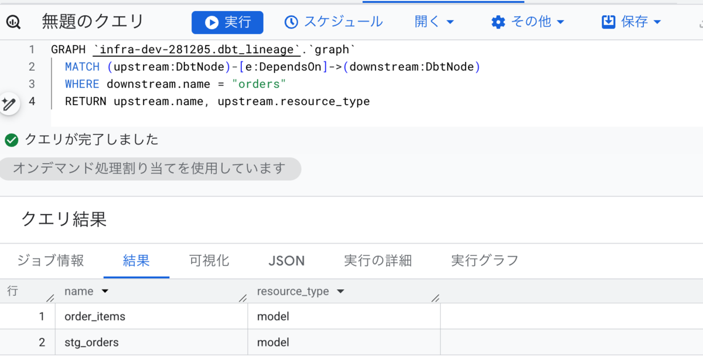
Task: Click the query magnifier icon beside the title
Action: (13, 22)
